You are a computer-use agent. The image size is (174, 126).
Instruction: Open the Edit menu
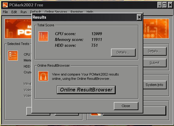pyautogui.click(x=14, y=12)
